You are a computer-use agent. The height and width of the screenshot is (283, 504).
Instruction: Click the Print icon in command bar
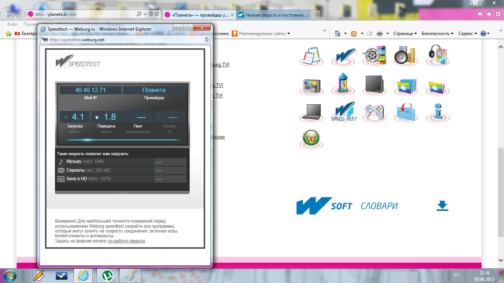pyautogui.click(x=380, y=34)
